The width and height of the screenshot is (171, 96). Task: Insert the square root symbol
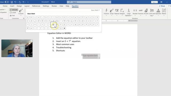[x=35, y=21]
